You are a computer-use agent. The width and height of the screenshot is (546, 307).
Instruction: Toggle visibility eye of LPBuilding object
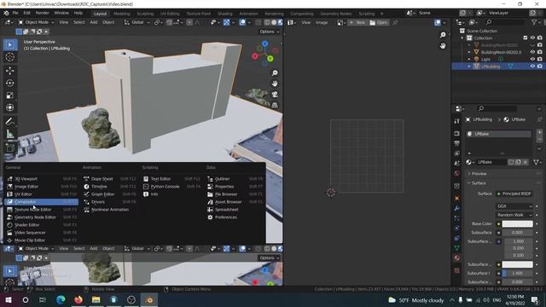pyautogui.click(x=532, y=67)
